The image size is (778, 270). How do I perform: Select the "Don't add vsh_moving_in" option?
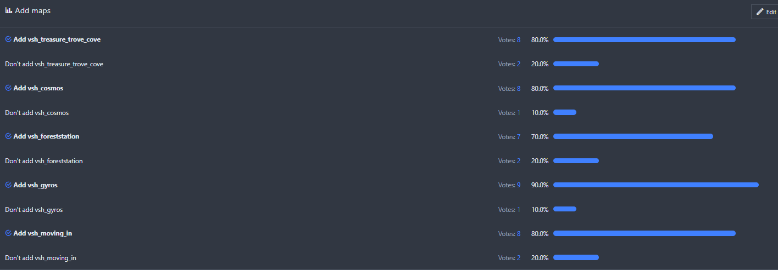point(41,258)
